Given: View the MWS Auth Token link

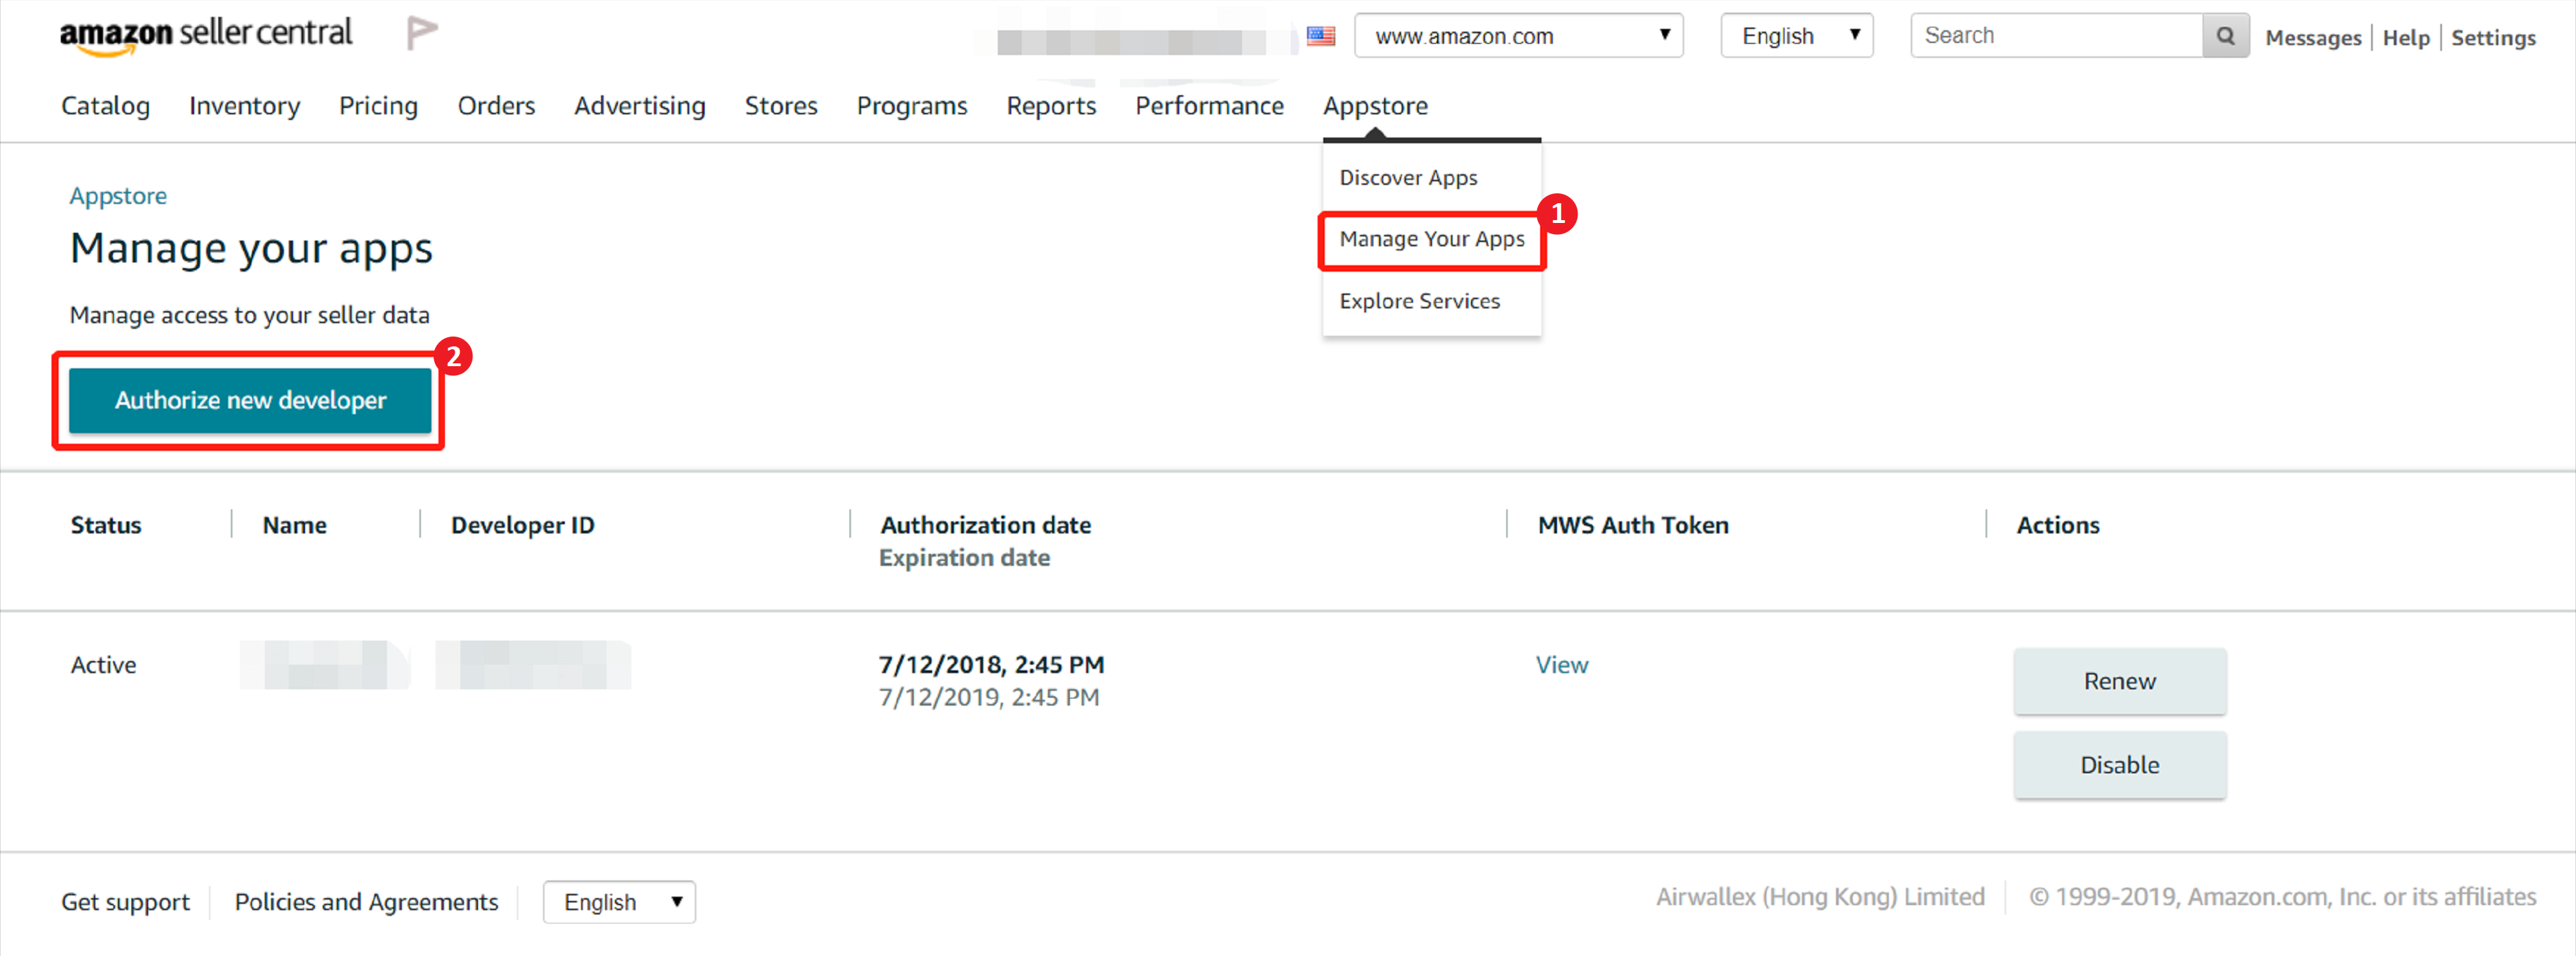Looking at the screenshot, I should pyautogui.click(x=1561, y=665).
